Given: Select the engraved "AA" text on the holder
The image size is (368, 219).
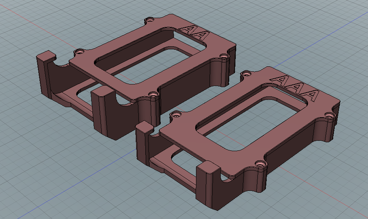Looking at the screenshot, I should pos(196,32).
